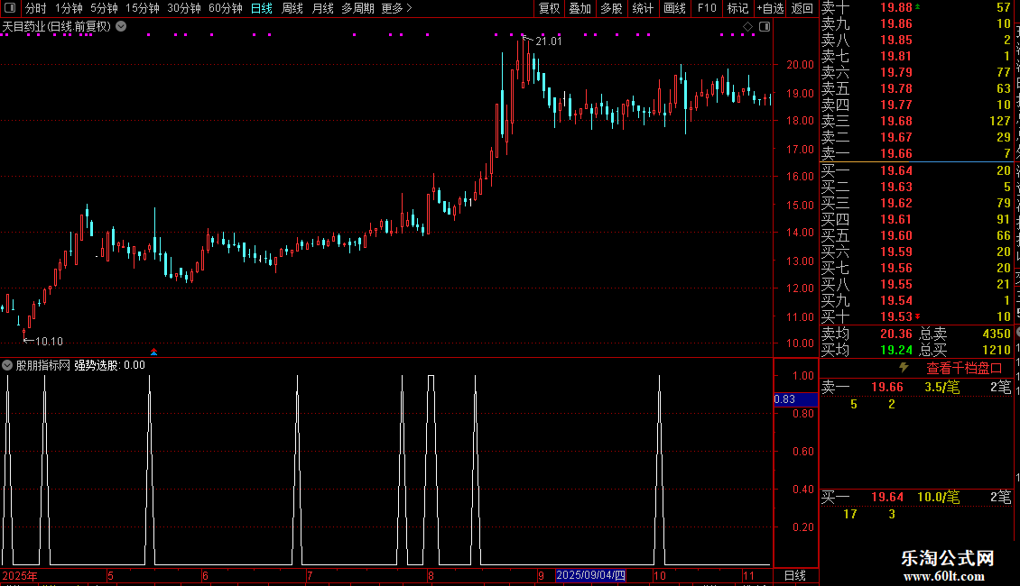
Task: Switch to 分时 intraday view
Action: click(36, 8)
